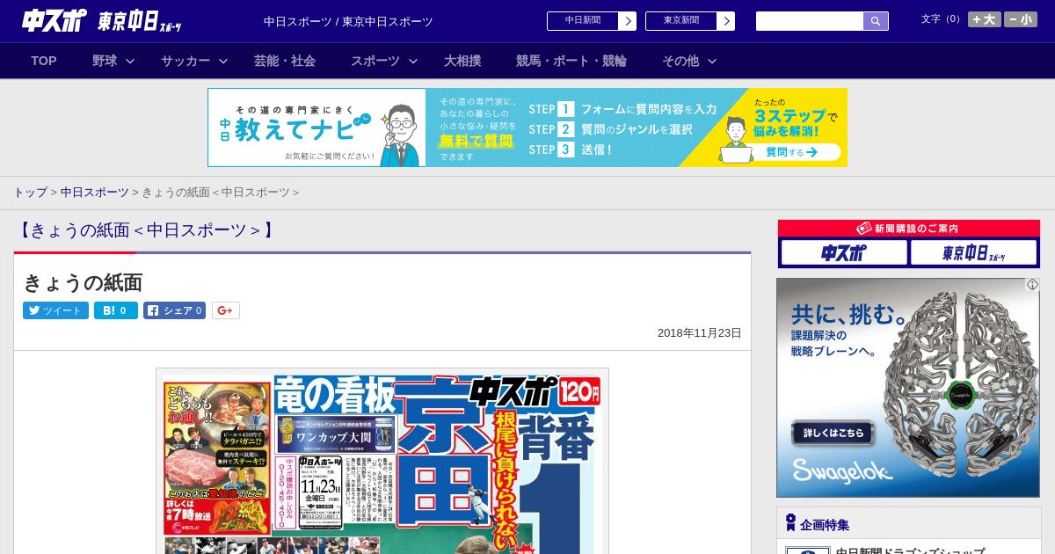Click 質問する button in banner ad

[790, 152]
